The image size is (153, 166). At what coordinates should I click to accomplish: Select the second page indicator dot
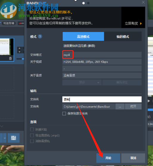click(x=88, y=3)
